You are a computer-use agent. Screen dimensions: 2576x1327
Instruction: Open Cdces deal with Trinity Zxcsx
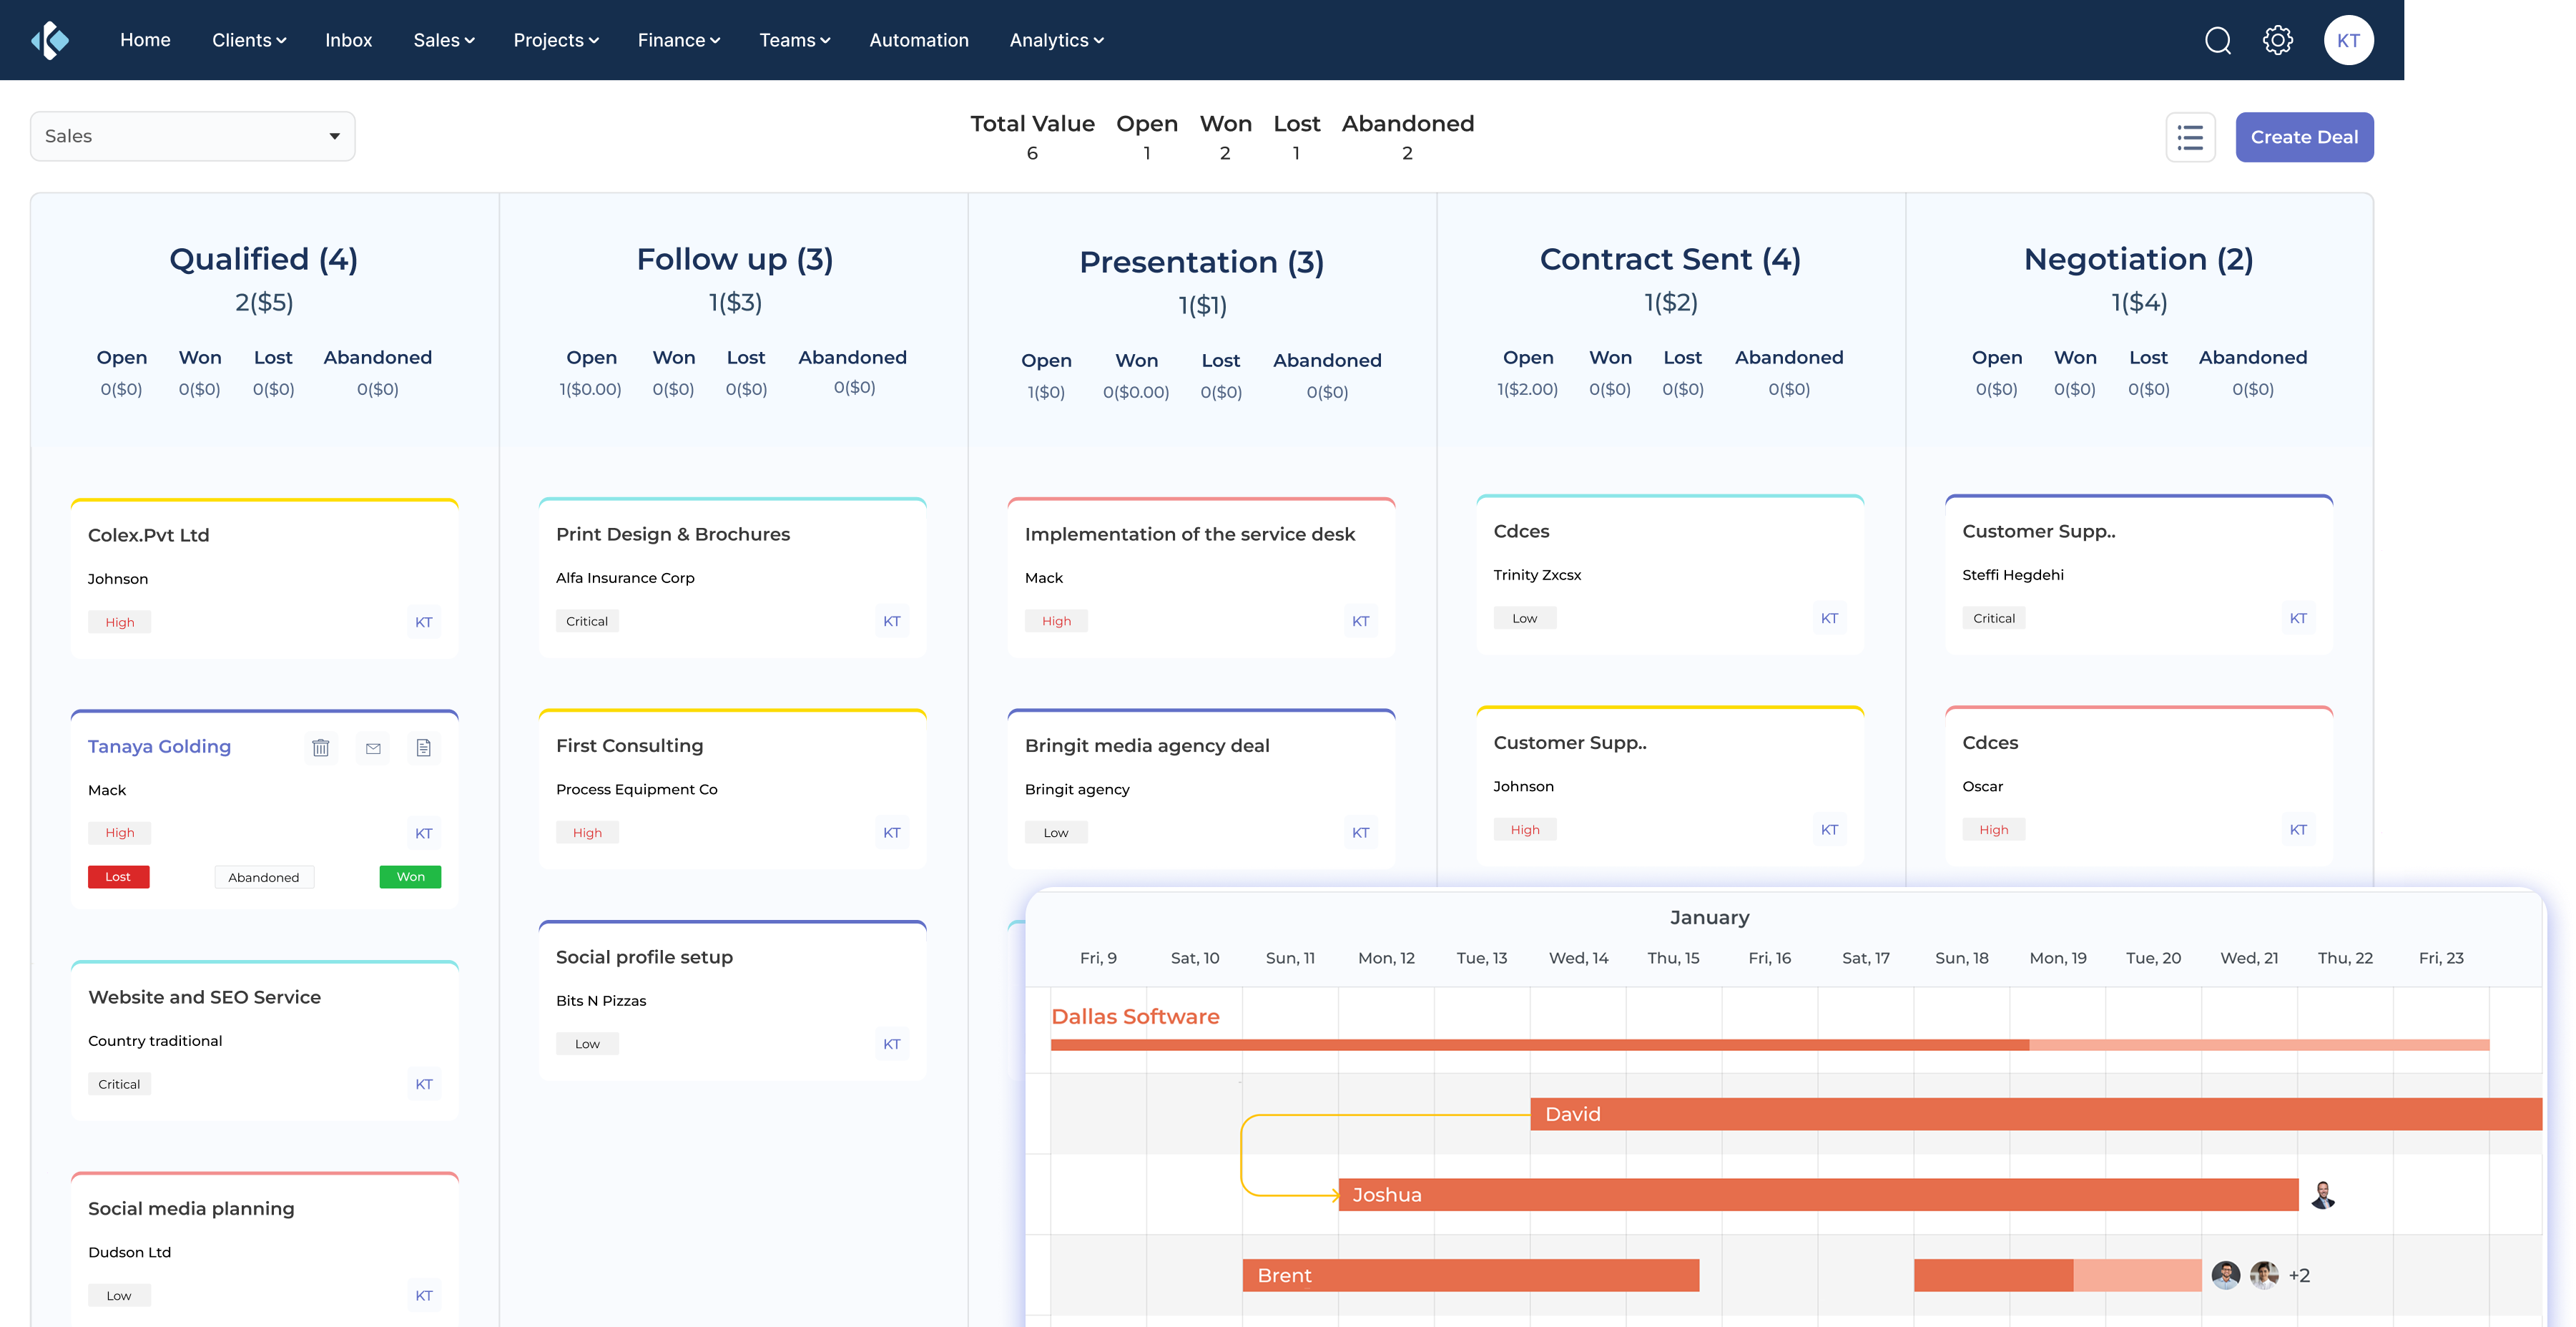click(1670, 574)
